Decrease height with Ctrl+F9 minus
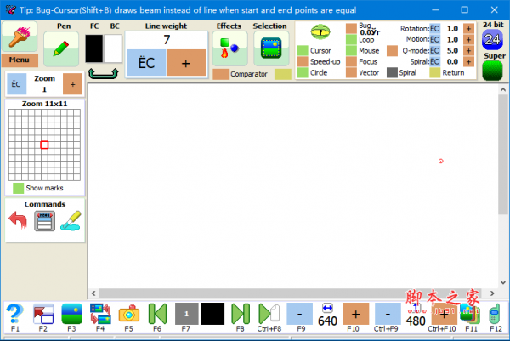 [388, 314]
